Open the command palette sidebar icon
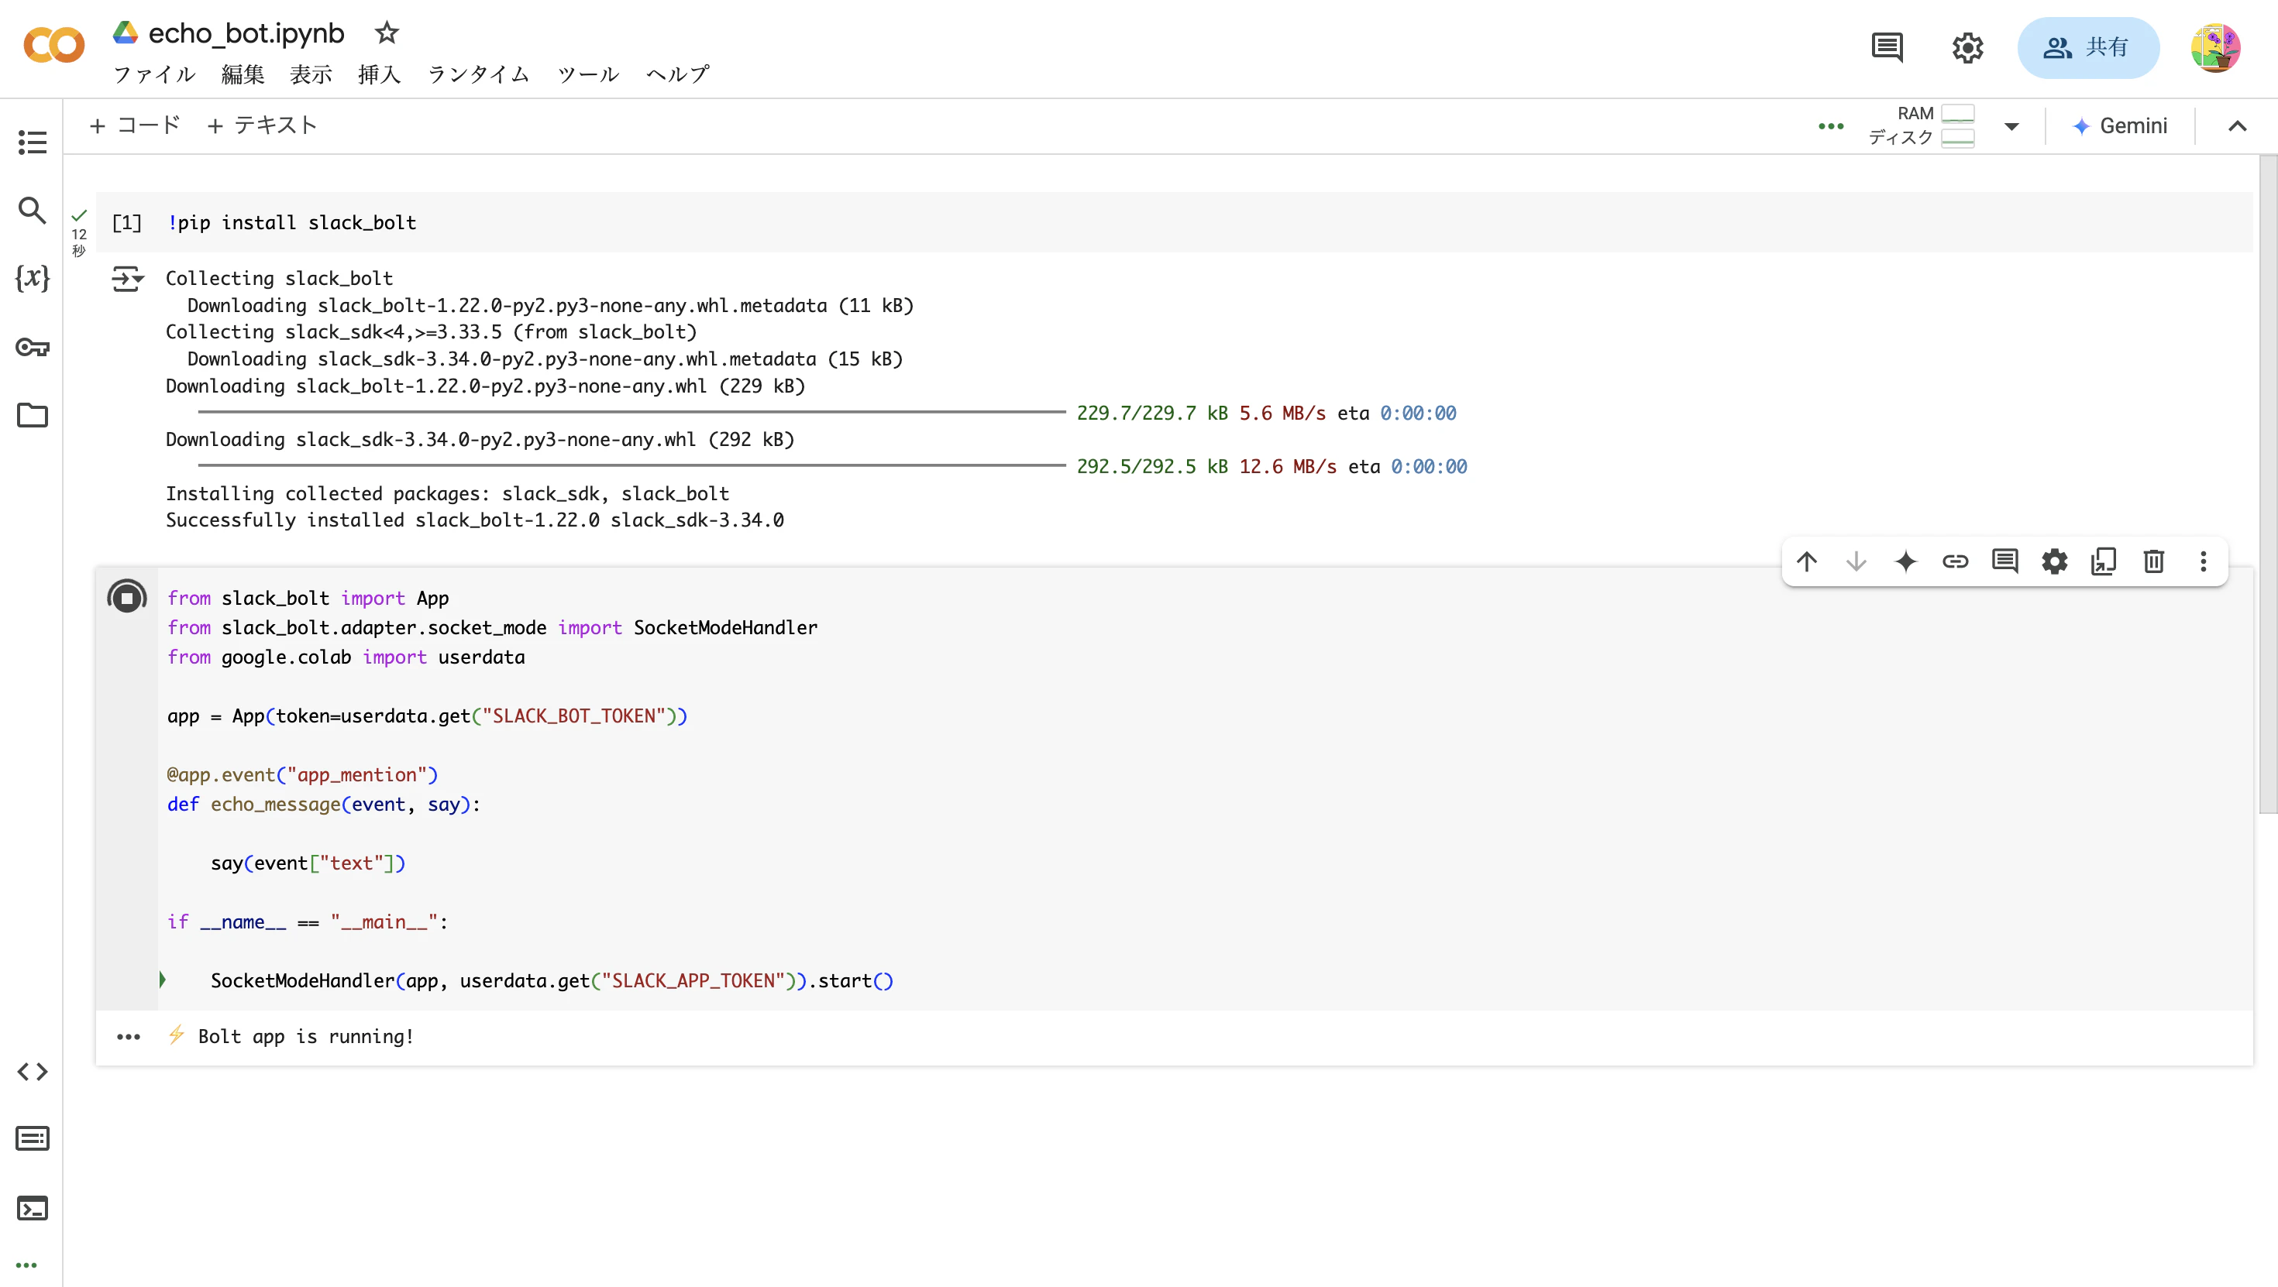Viewport: 2278px width, 1287px height. [32, 1138]
